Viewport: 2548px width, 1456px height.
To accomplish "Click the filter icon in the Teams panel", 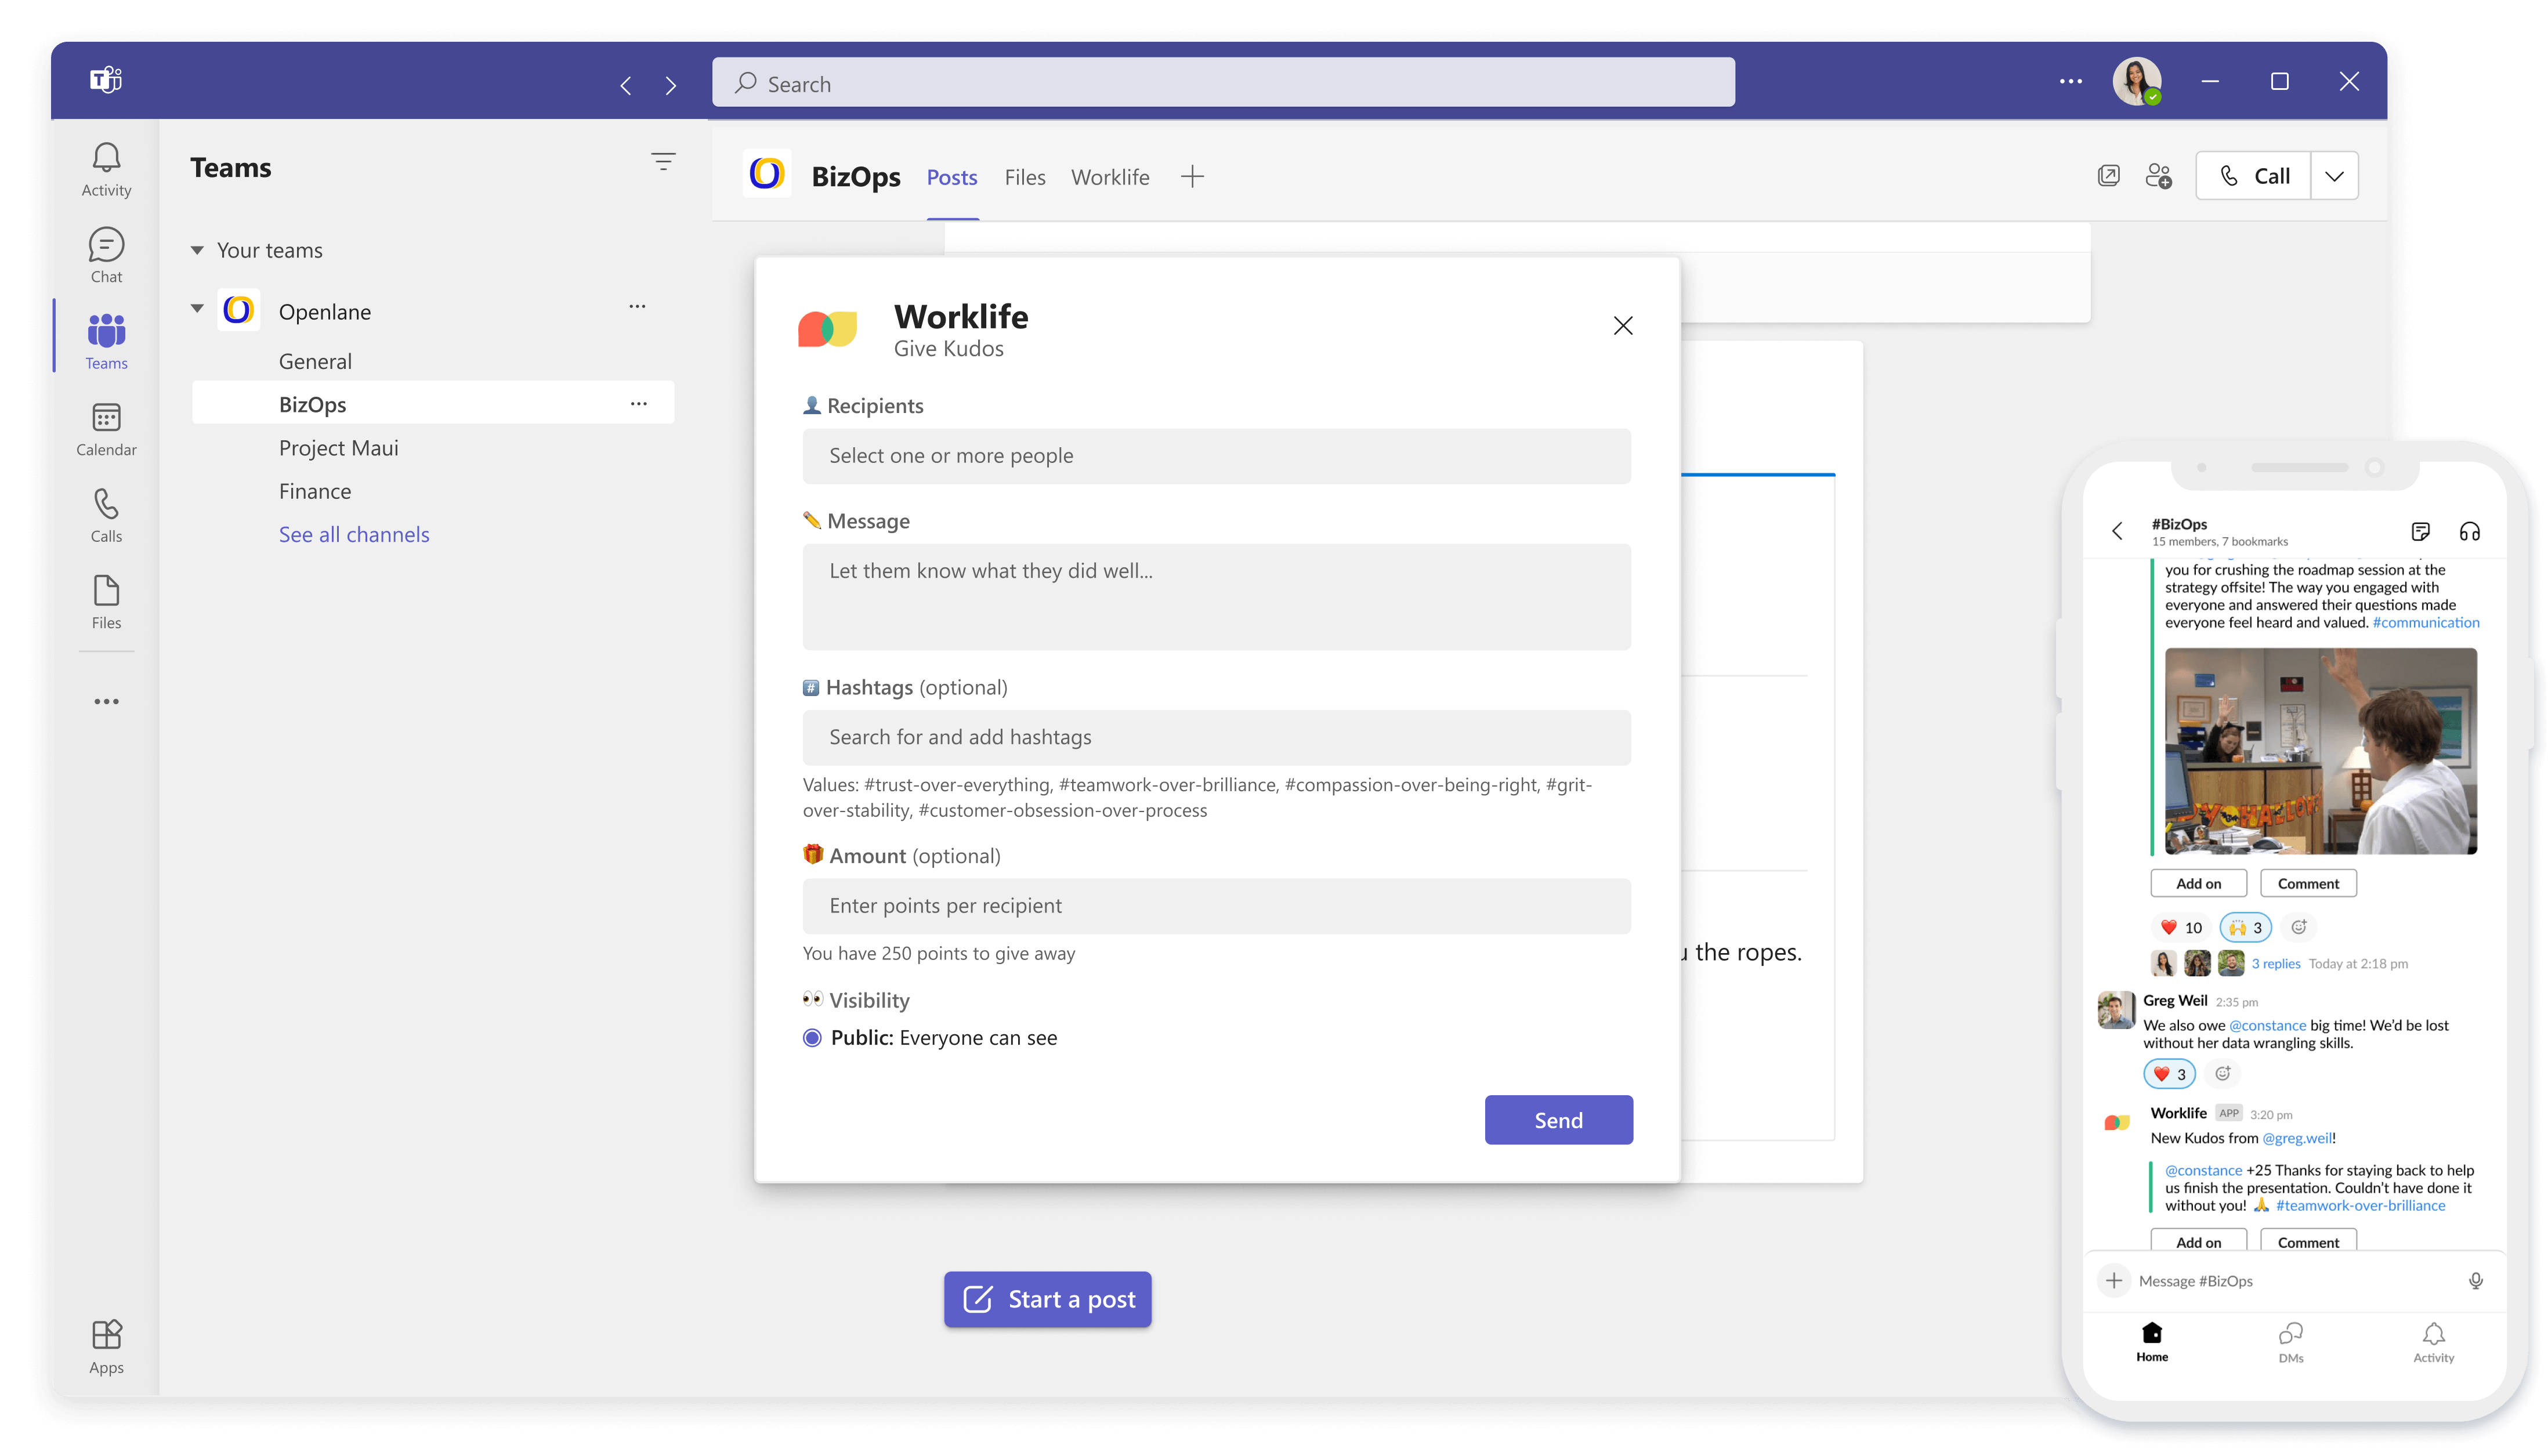I will pyautogui.click(x=663, y=161).
